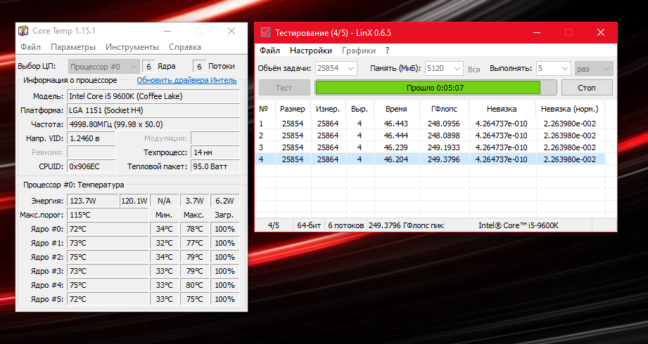This screenshot has height=344, width=648.
Task: Click the Энергия value 123.7W
Action: point(93,201)
